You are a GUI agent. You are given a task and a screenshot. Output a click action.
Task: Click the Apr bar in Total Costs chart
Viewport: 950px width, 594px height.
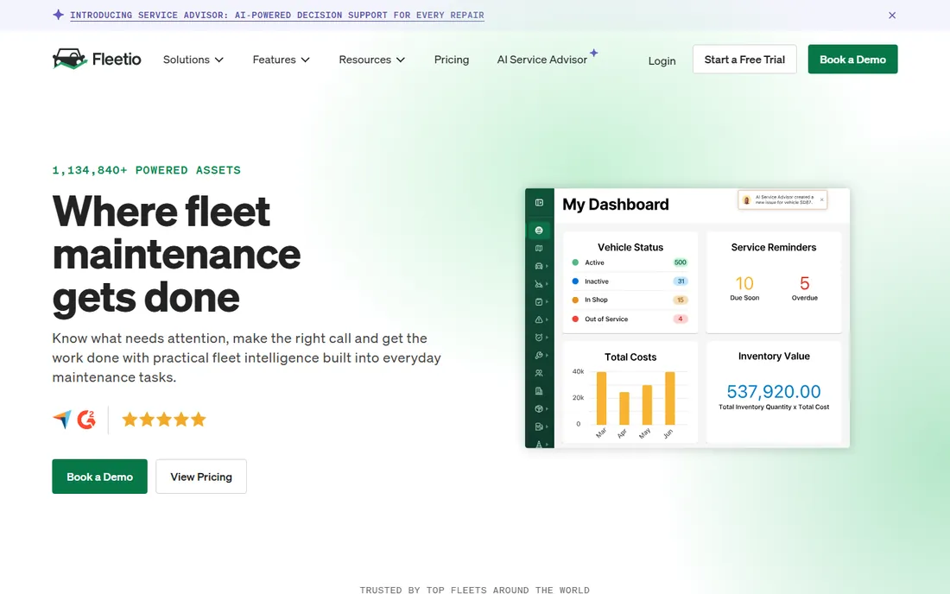coord(624,408)
